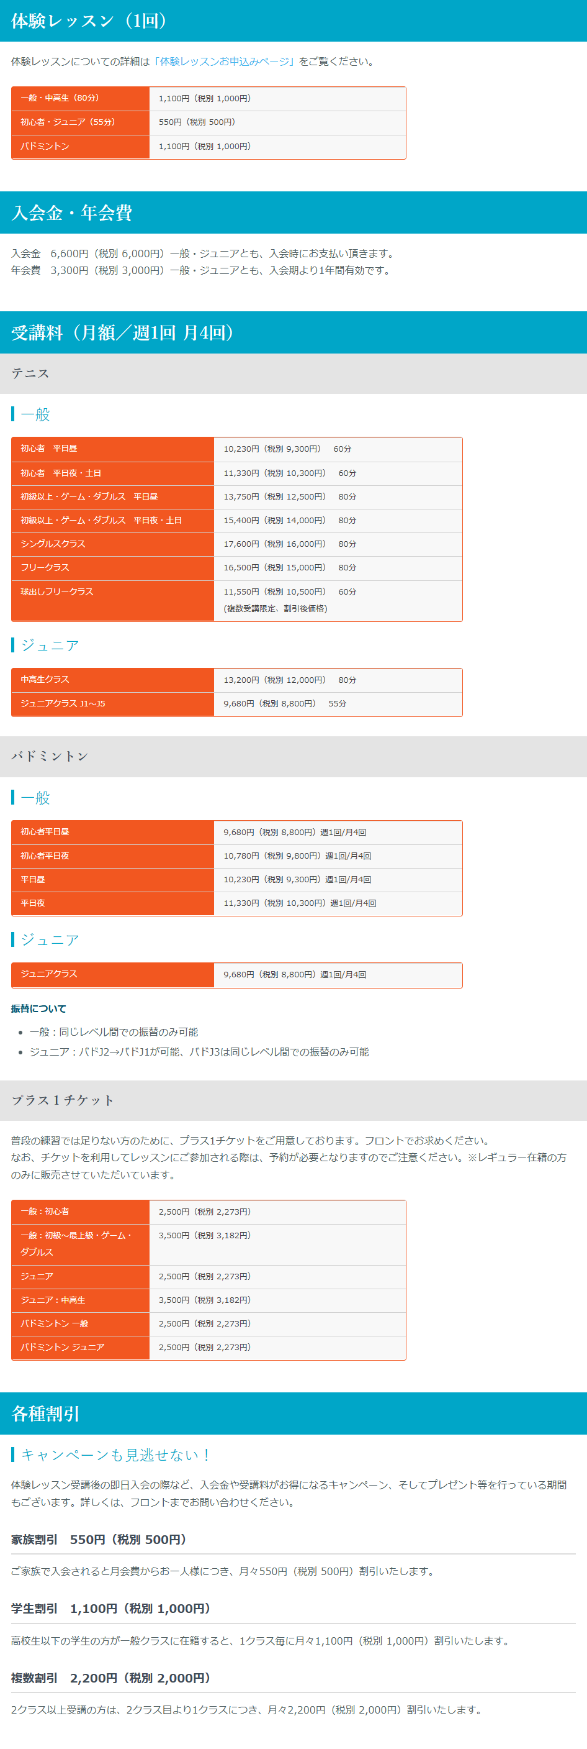Click the 球出しフリークラス row label
The image size is (587, 1749).
click(x=57, y=592)
